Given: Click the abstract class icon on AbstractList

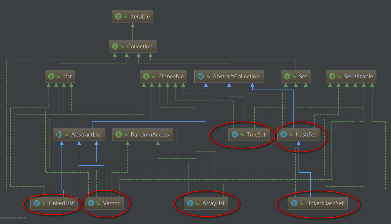Looking at the screenshot, I should (59, 135).
